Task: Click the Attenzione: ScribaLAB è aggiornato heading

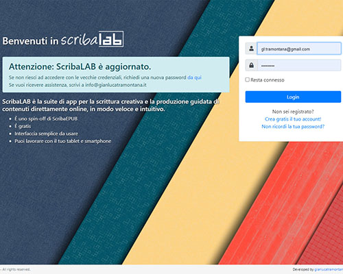Action: tap(80, 66)
